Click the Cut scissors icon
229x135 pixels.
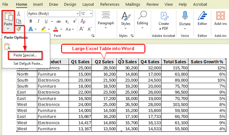coord(19,13)
